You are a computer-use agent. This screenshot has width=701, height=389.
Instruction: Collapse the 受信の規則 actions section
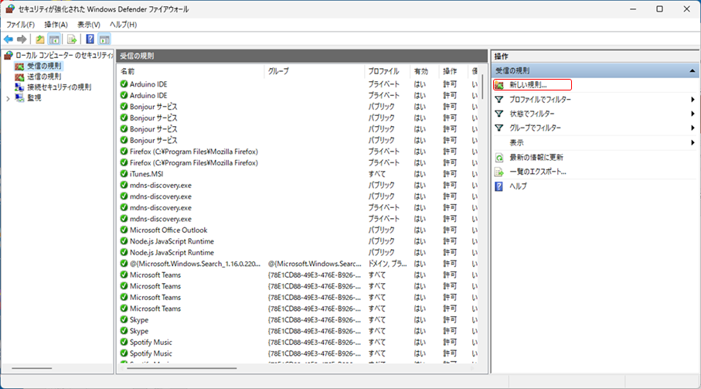pos(692,70)
